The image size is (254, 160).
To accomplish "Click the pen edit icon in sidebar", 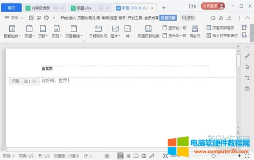I will tap(247, 56).
